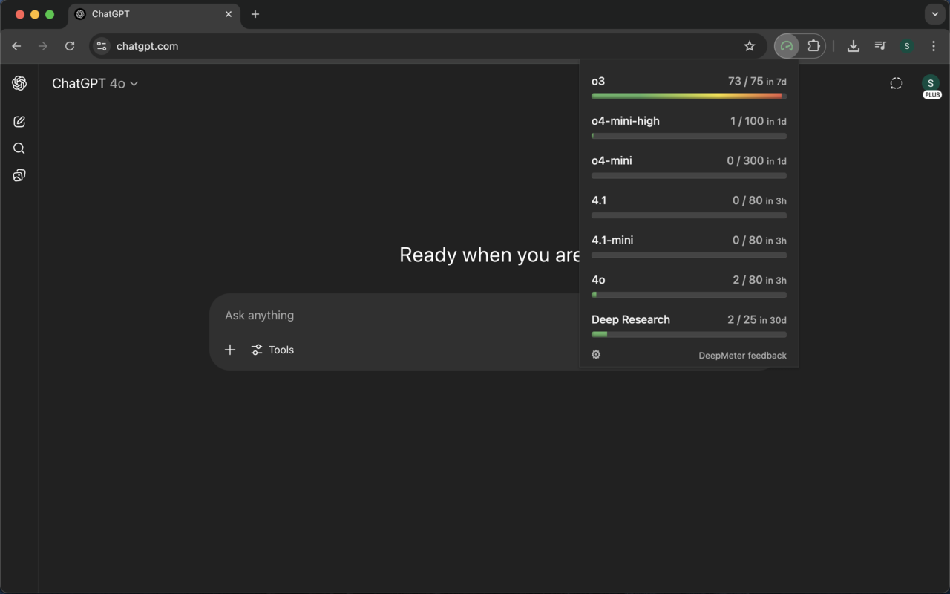This screenshot has height=594, width=950.
Task: Click the plus attach button in the prompt box
Action: coord(230,350)
